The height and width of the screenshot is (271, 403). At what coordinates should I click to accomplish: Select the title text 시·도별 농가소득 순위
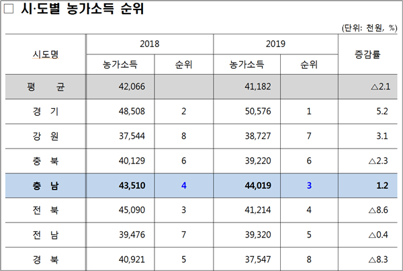(x=82, y=9)
